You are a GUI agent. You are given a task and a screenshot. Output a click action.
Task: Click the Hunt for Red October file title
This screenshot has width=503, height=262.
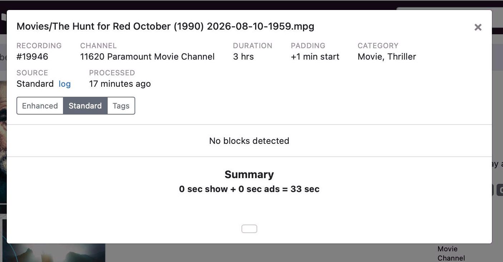coord(165,26)
